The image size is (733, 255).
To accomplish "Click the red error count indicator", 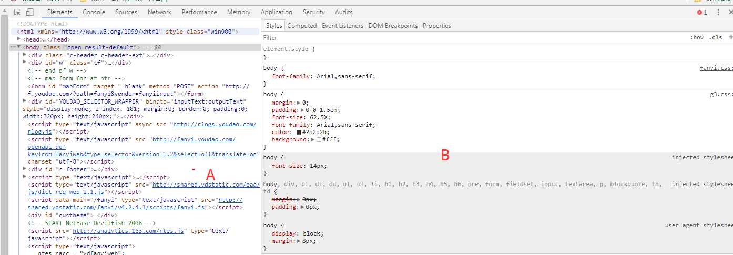I will click(x=701, y=12).
